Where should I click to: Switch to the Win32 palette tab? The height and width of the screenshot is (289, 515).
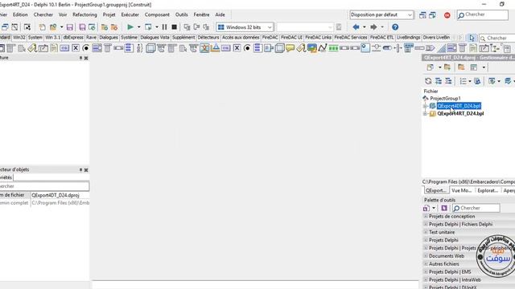pyautogui.click(x=19, y=38)
